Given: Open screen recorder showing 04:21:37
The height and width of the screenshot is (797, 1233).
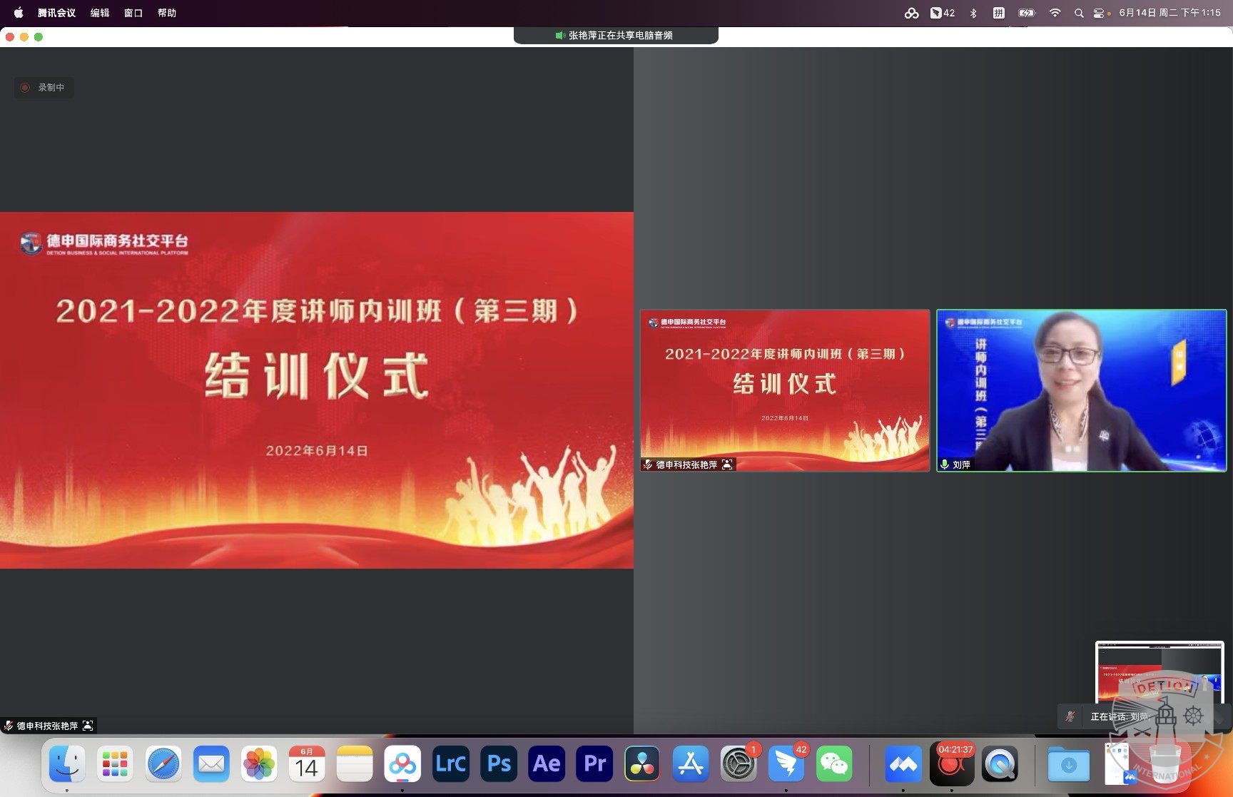Looking at the screenshot, I should coord(952,764).
